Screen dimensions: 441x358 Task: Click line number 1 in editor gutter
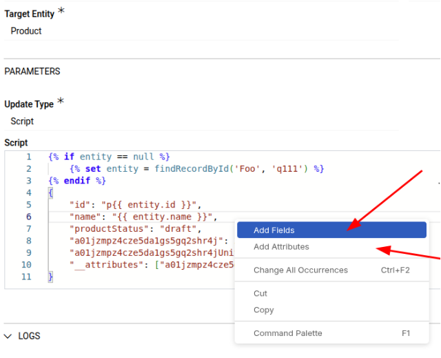tap(28, 157)
